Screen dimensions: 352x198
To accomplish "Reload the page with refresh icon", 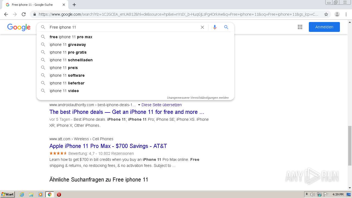I will (24, 14).
